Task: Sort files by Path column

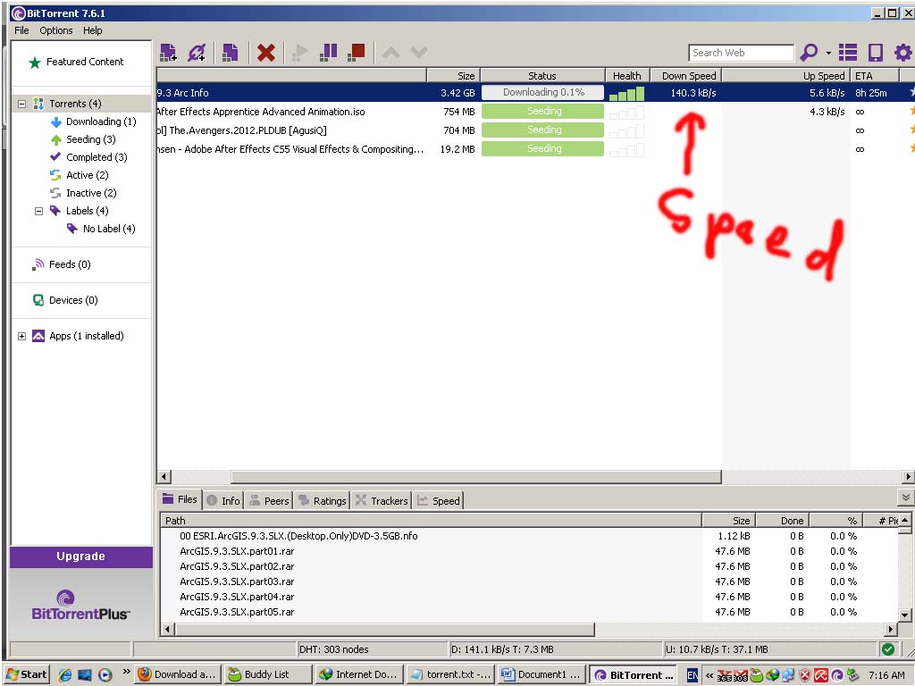Action: [431, 521]
